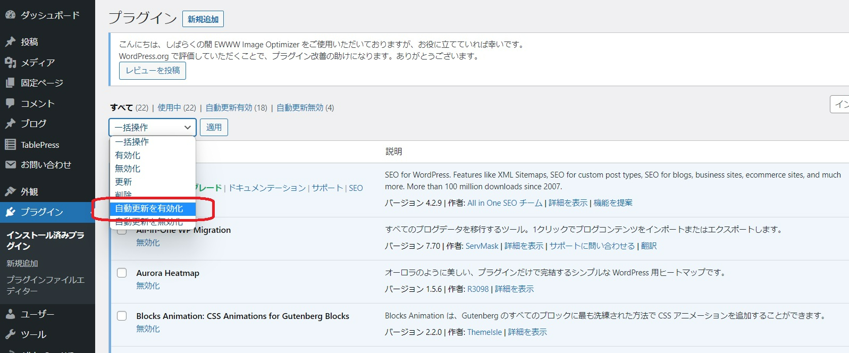The image size is (849, 353).
Task: Pick 更新 from the bulk actions list
Action: click(123, 182)
